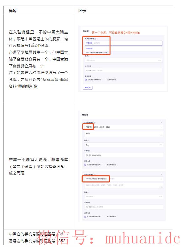Click the help icon beside the first warehouse address label
Screen dimensions: 185x250
[x=95, y=123]
